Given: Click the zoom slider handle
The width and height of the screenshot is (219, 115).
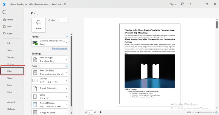Looking at the screenshot, I should point(198,112).
